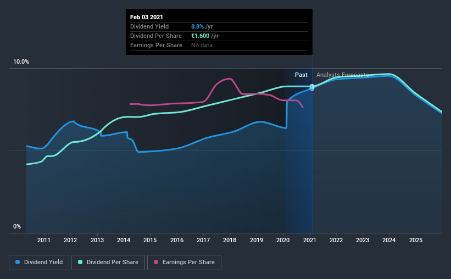This screenshot has width=451, height=279.
Task: Click the pink Earnings Per Share legend dot
Action: pyautogui.click(x=156, y=262)
